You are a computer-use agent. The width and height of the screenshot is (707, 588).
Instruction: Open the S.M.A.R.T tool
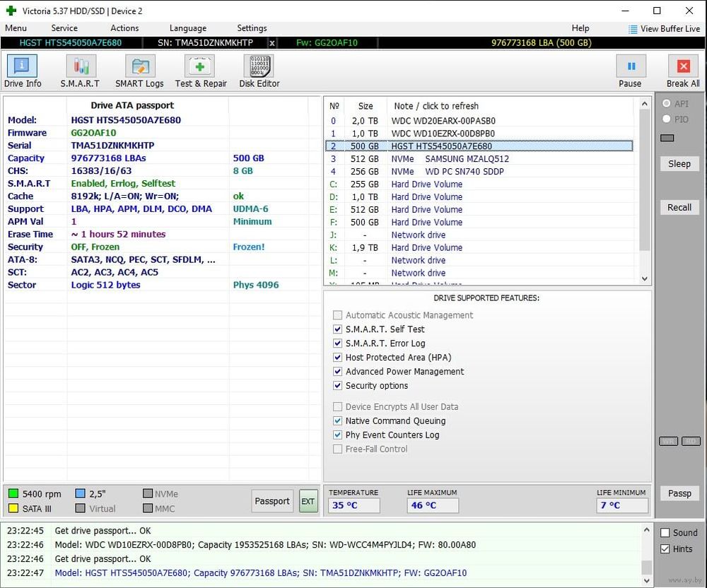[x=81, y=71]
